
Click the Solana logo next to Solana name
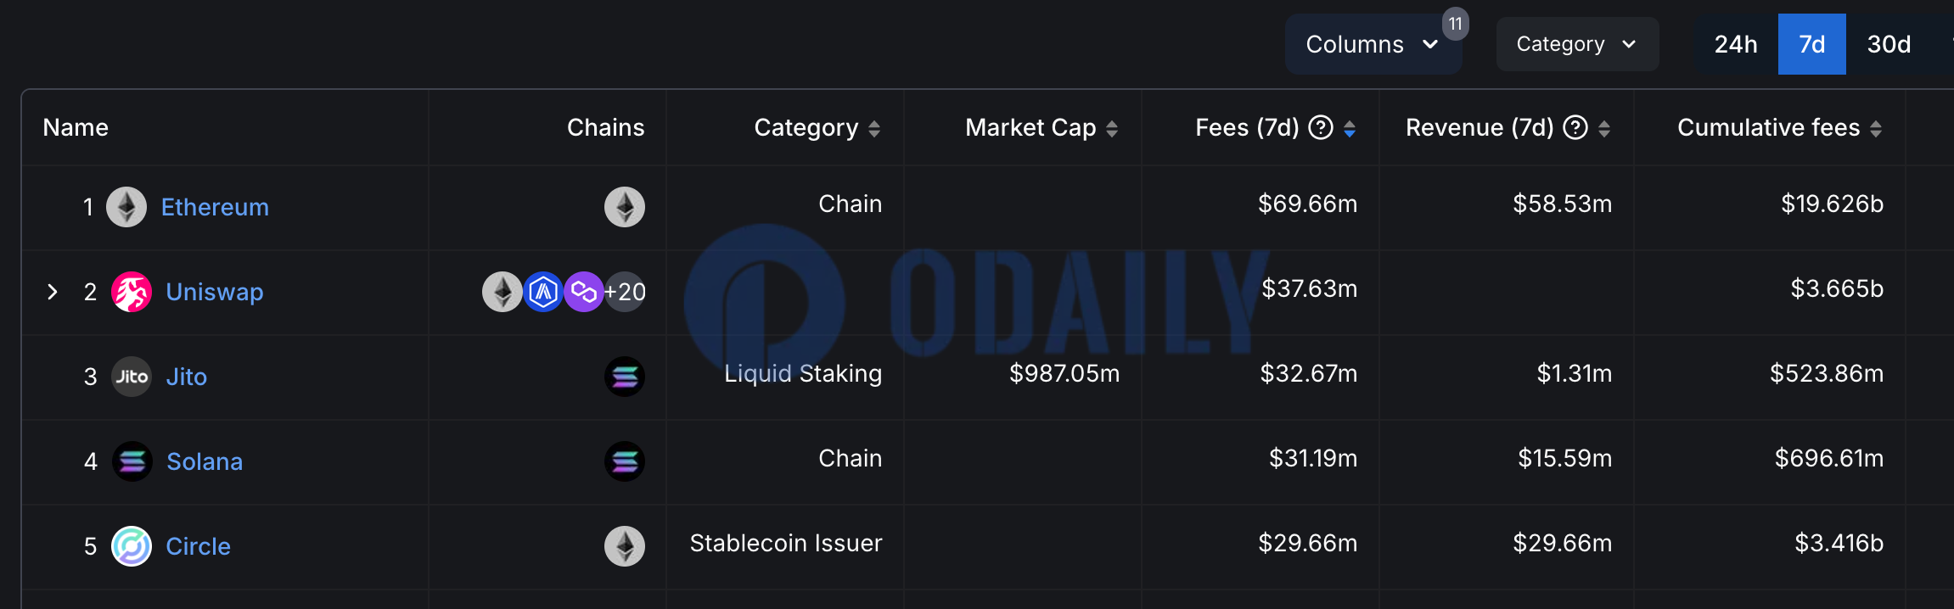coord(132,461)
